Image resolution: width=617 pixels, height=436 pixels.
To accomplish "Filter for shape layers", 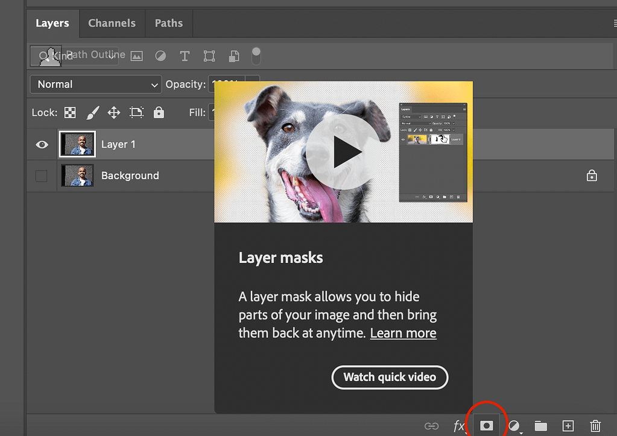I will click(x=209, y=56).
